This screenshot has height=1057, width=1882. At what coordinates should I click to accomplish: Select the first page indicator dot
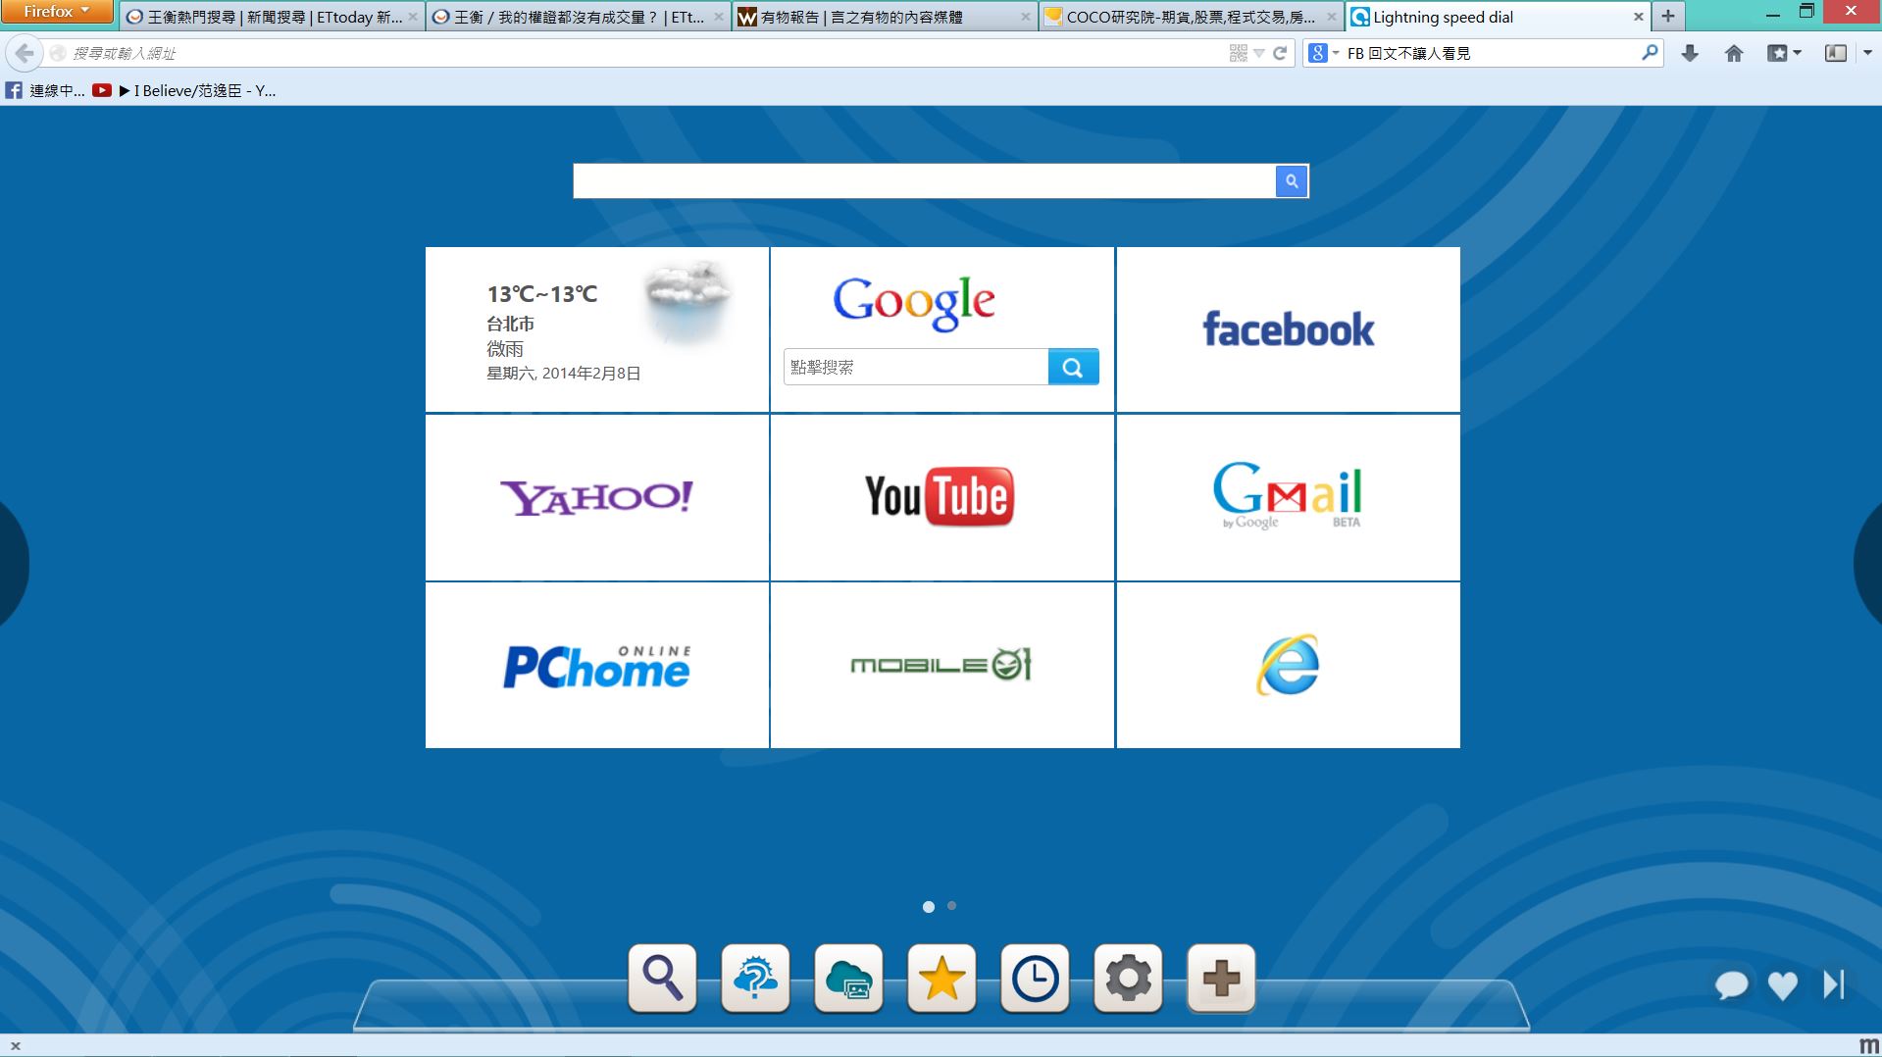coord(929,907)
